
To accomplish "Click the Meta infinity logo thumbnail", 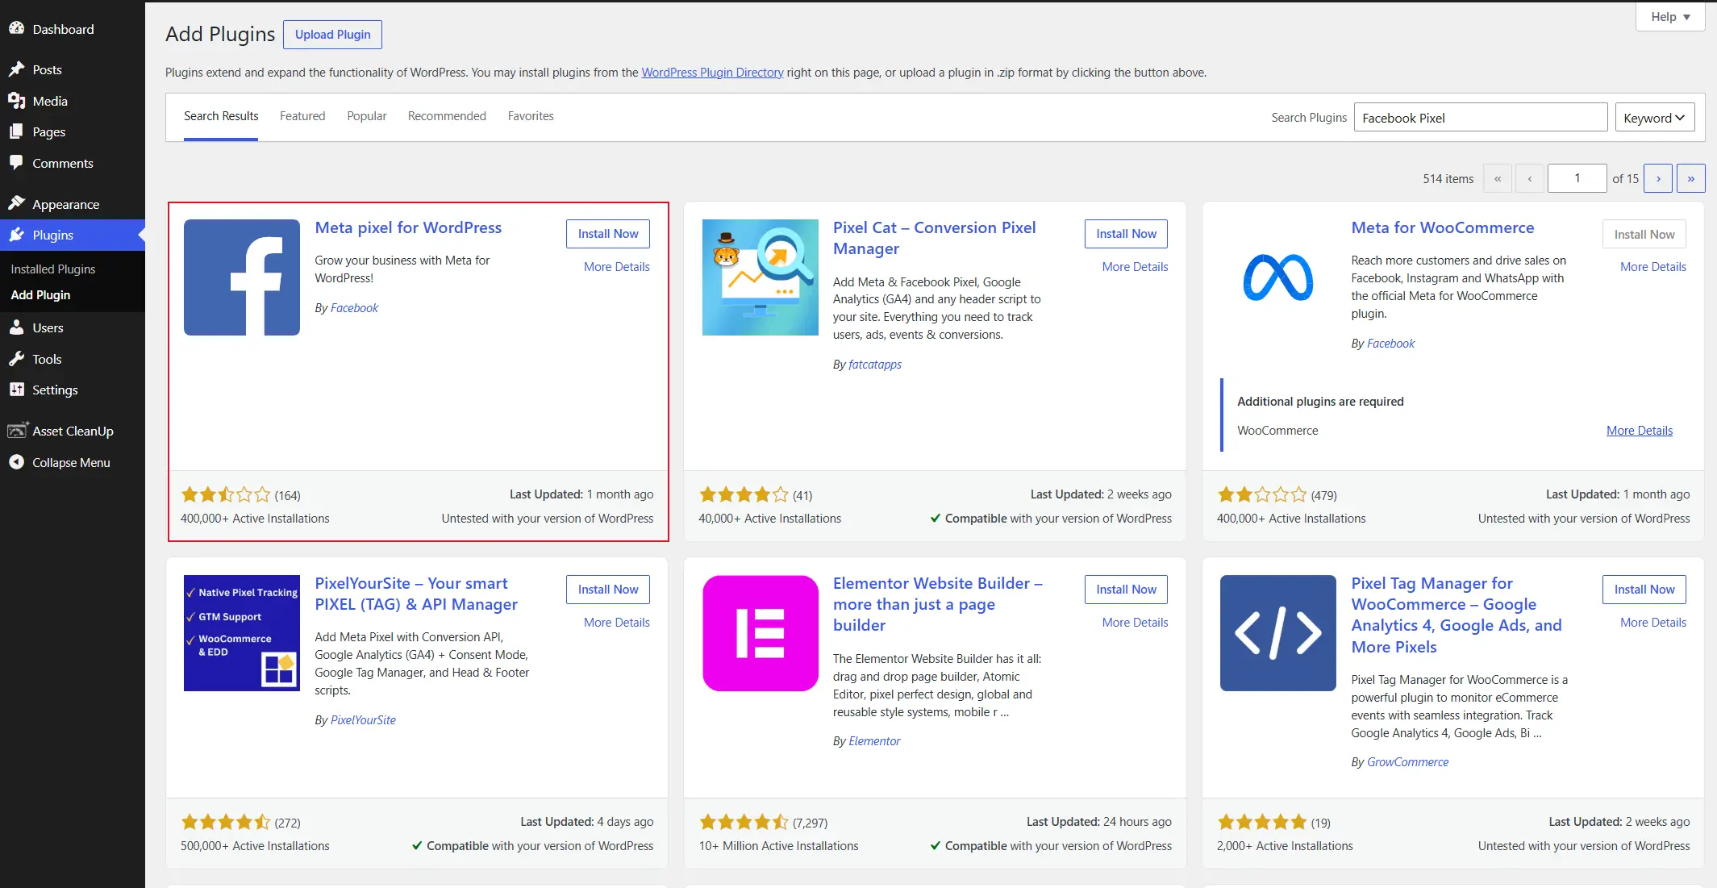I will click(1278, 277).
